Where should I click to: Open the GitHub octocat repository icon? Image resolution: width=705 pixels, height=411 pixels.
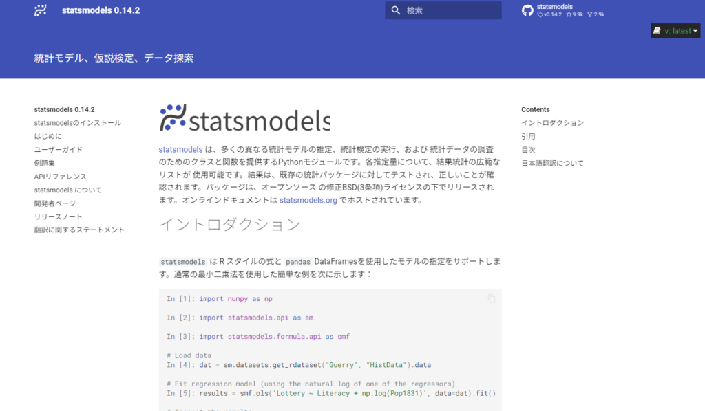pyautogui.click(x=527, y=10)
